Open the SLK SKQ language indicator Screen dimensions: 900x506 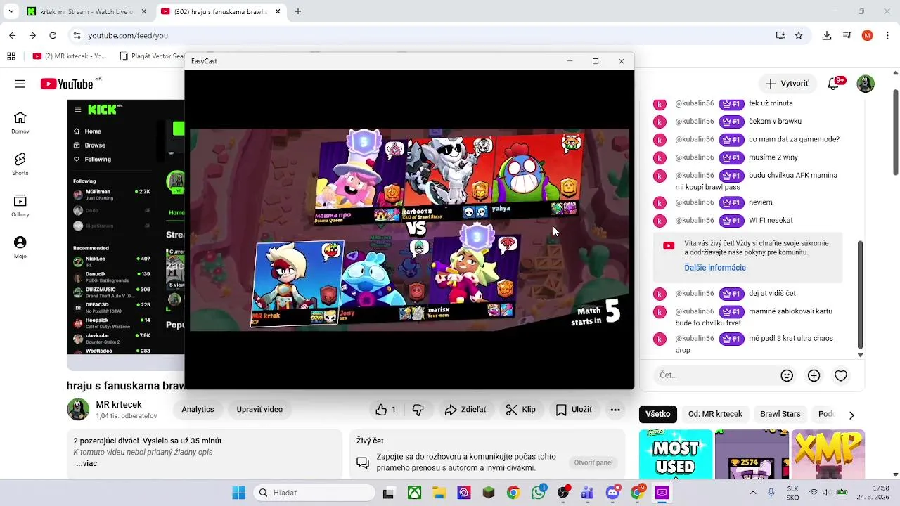(x=792, y=493)
